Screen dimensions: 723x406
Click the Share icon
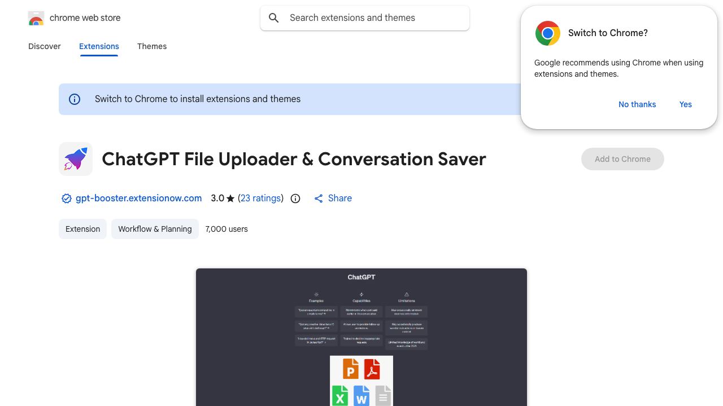[319, 198]
